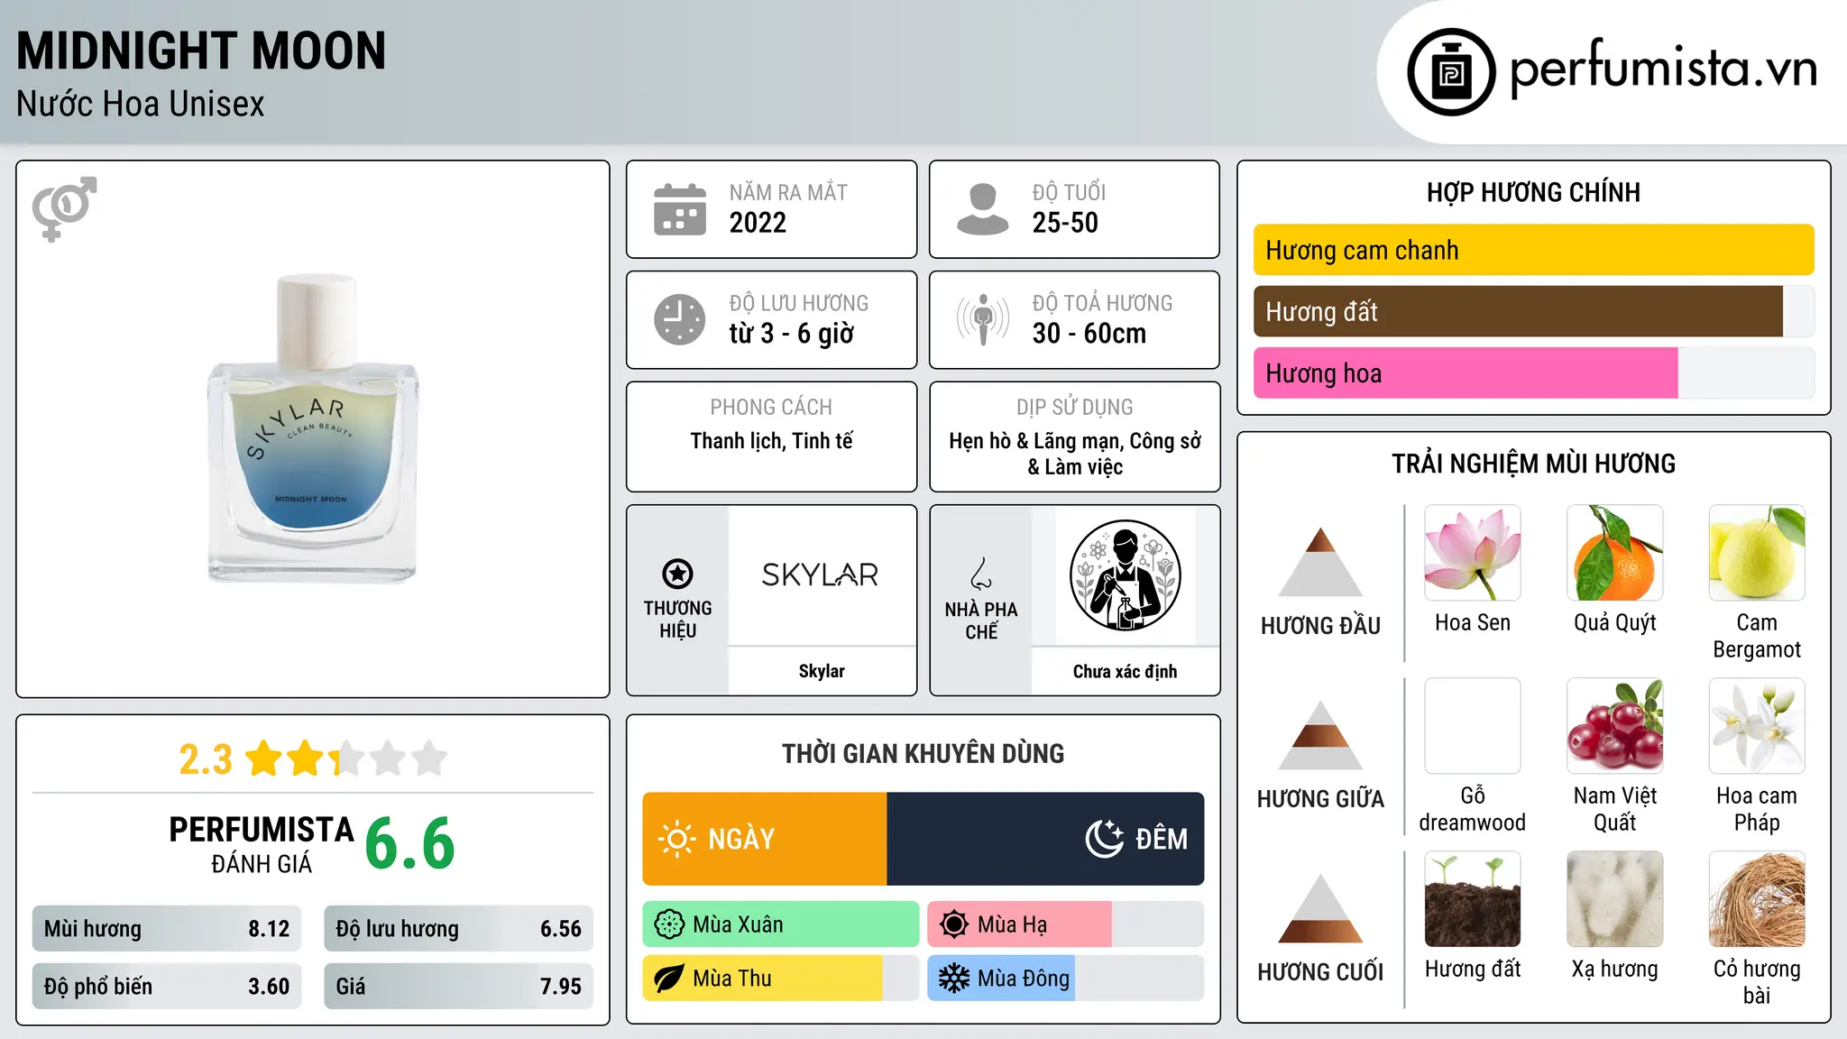Click the pink Hương hoa accord bar
1847x1039 pixels.
click(1466, 372)
